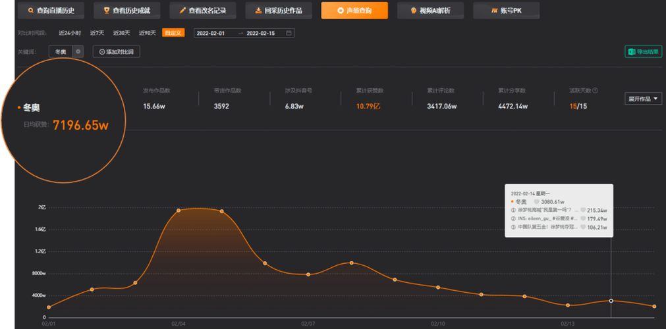Viewport: 666px width, 329px height.
Task: Click the 冬奥 keyword tag
Action: point(61,51)
